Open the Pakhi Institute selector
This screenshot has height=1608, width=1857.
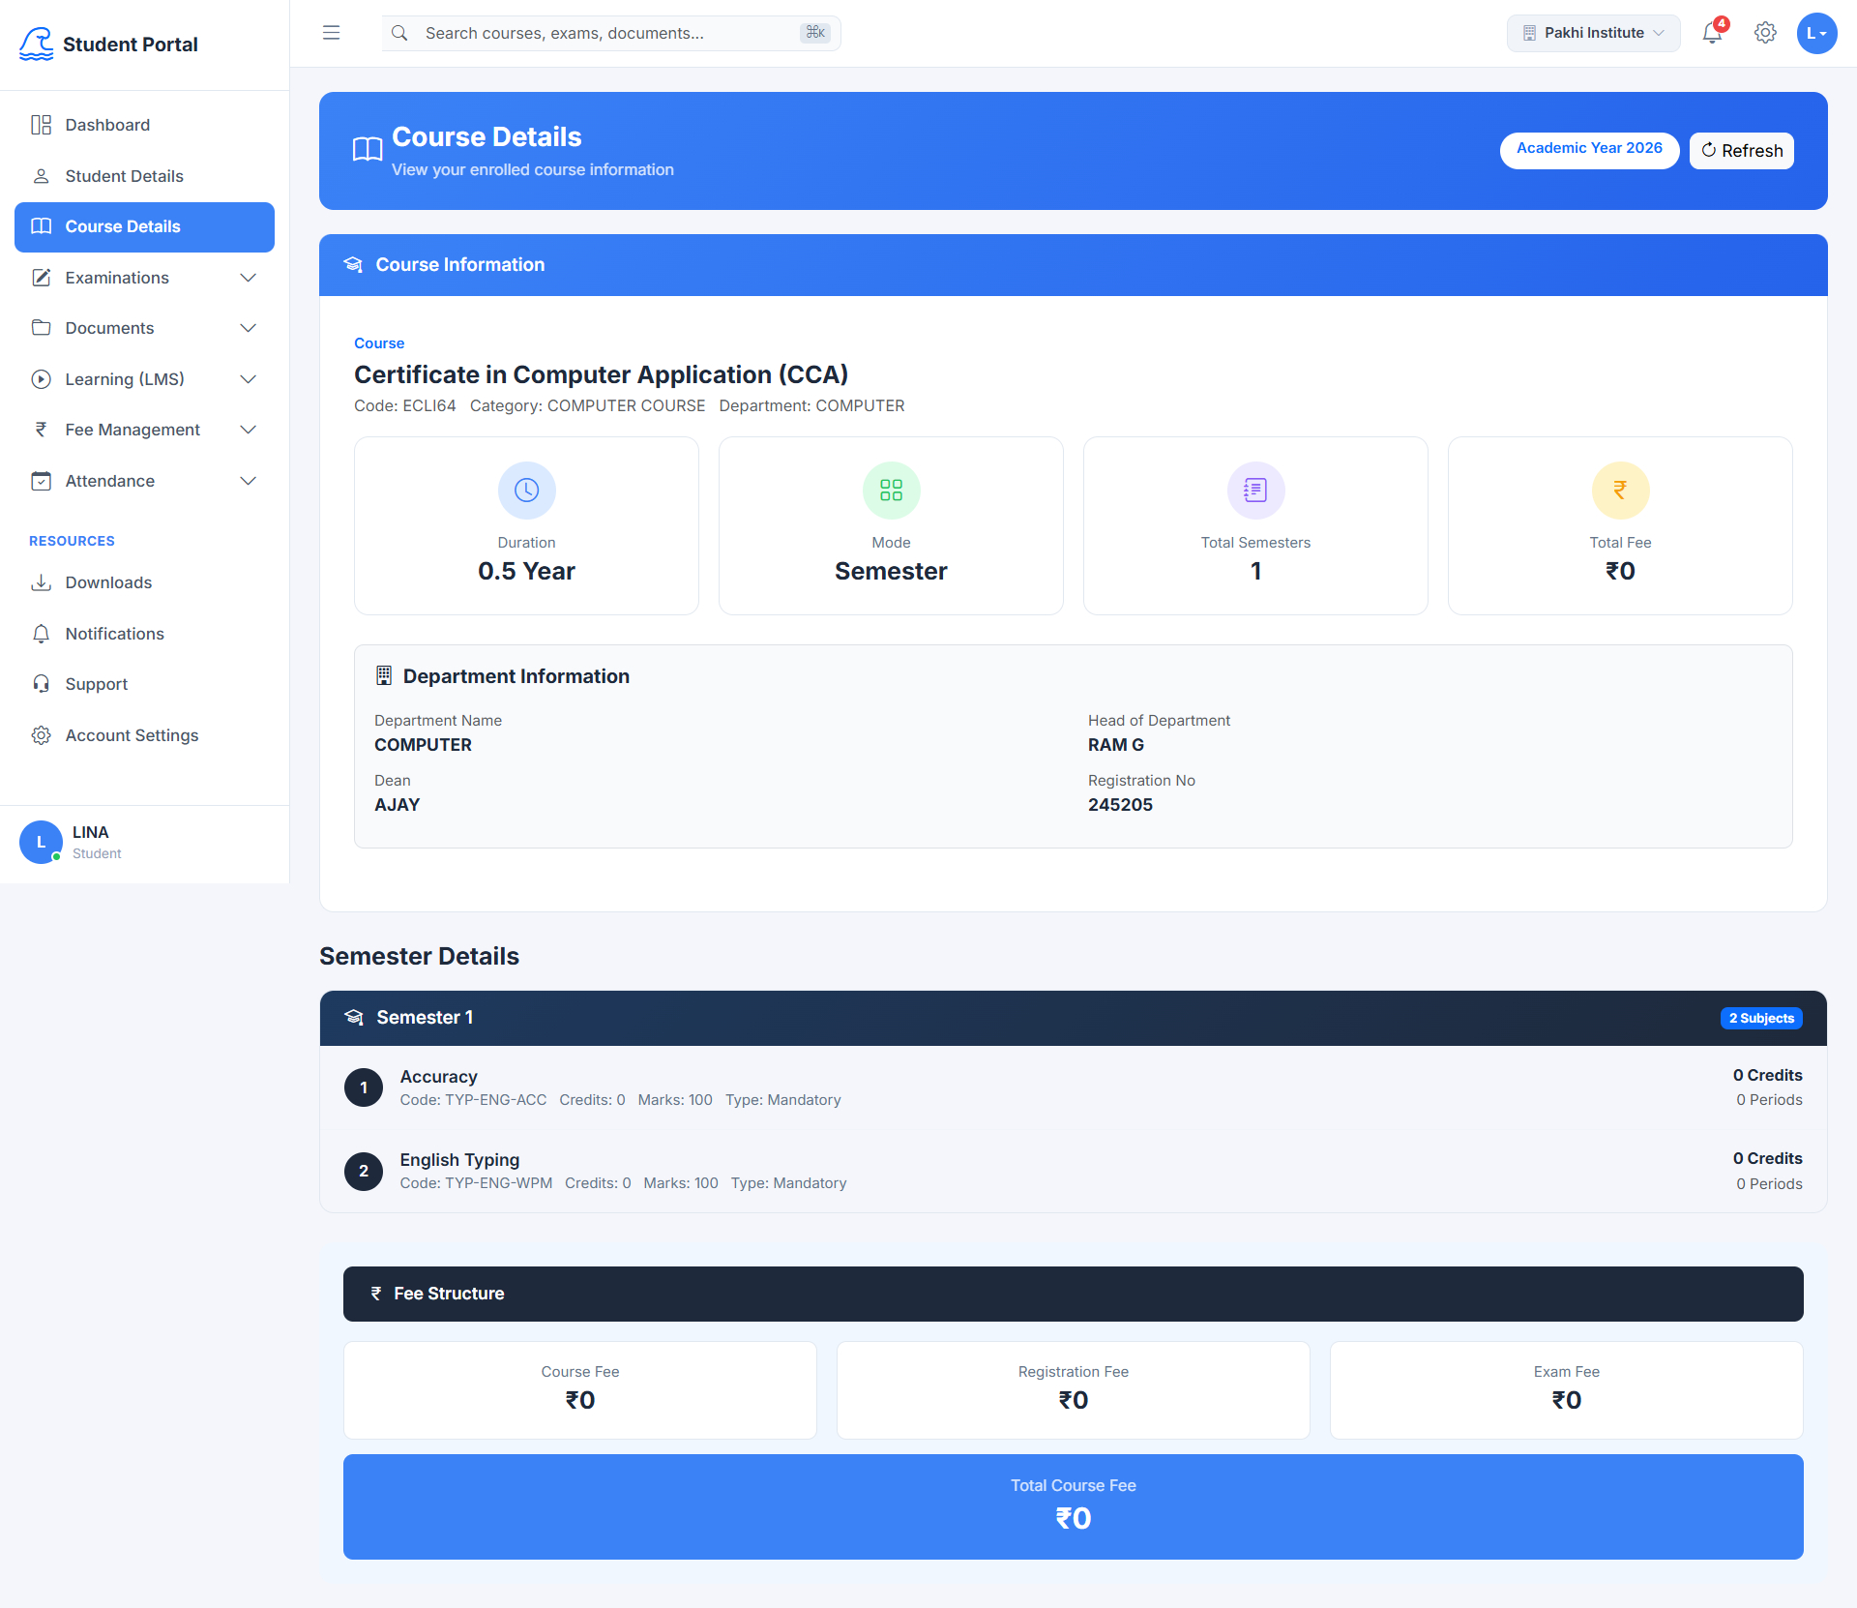coord(1593,33)
